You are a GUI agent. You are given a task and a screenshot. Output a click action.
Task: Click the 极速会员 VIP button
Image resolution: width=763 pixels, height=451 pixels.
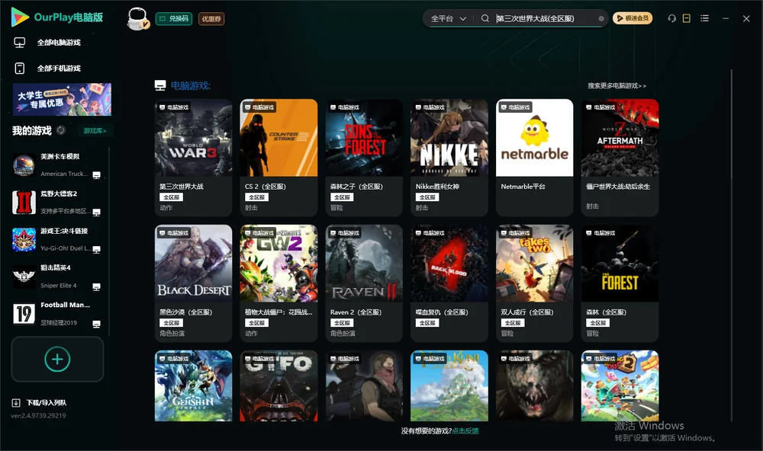(632, 18)
